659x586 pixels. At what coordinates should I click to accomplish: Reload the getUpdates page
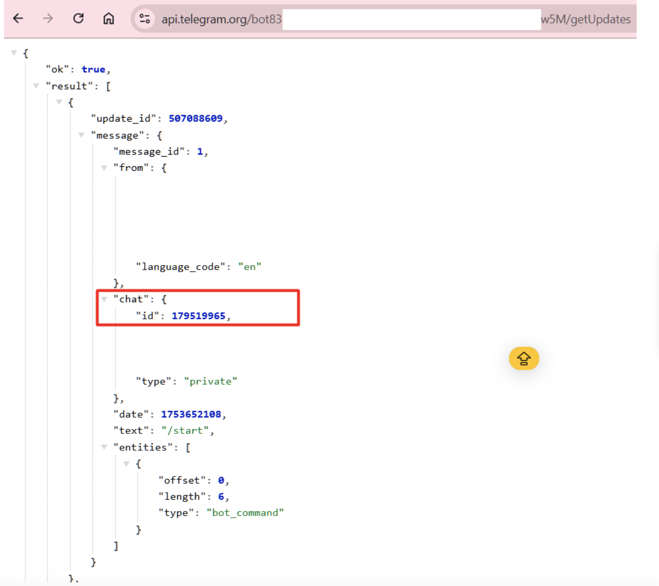point(79,19)
